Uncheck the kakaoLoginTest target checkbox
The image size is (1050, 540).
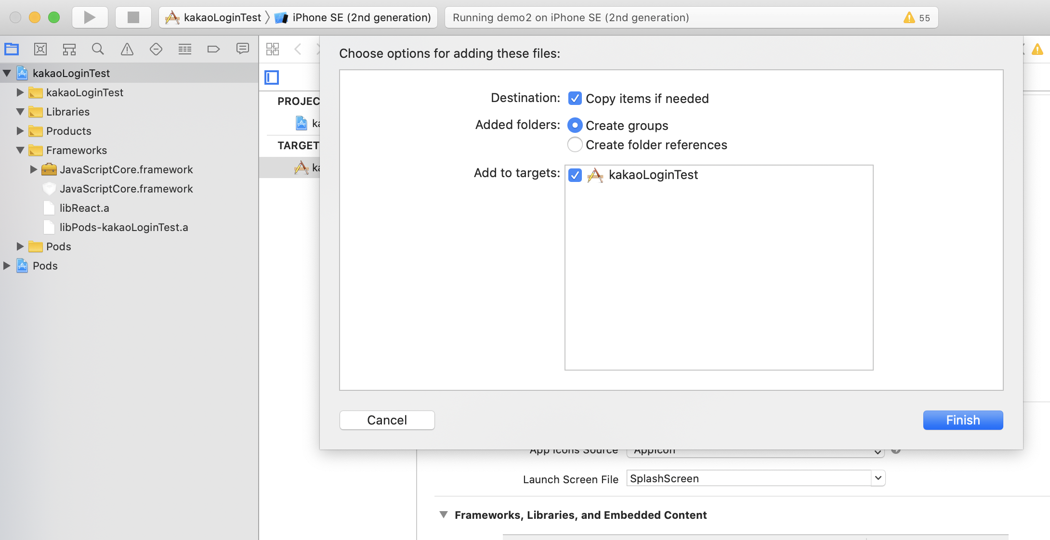coord(575,175)
